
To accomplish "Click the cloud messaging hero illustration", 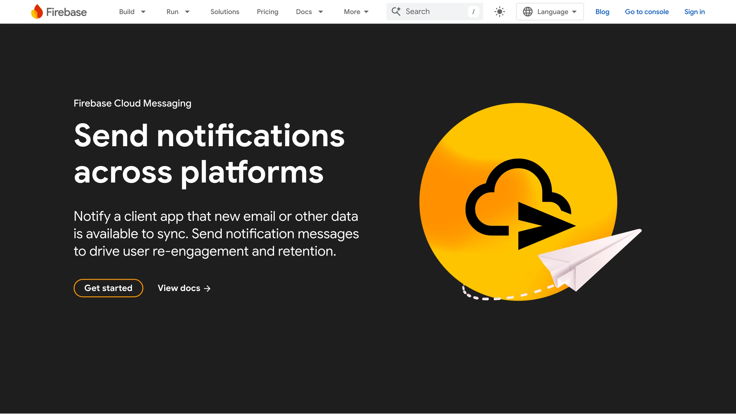I will pos(530,202).
